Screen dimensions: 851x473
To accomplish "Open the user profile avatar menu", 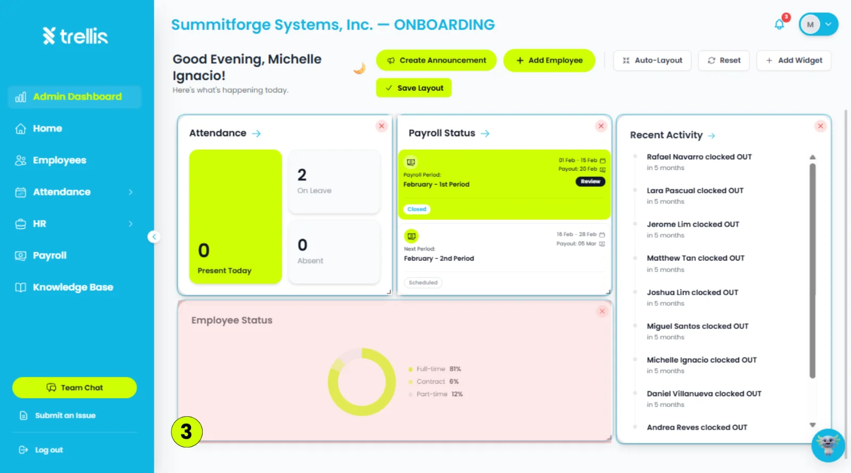I will [819, 24].
